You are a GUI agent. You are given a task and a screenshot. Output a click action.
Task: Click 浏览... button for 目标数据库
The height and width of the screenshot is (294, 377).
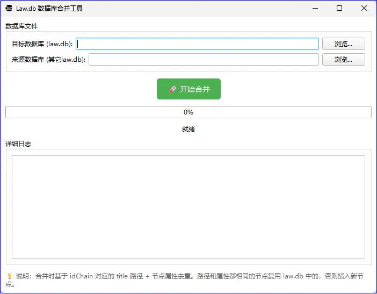point(344,44)
